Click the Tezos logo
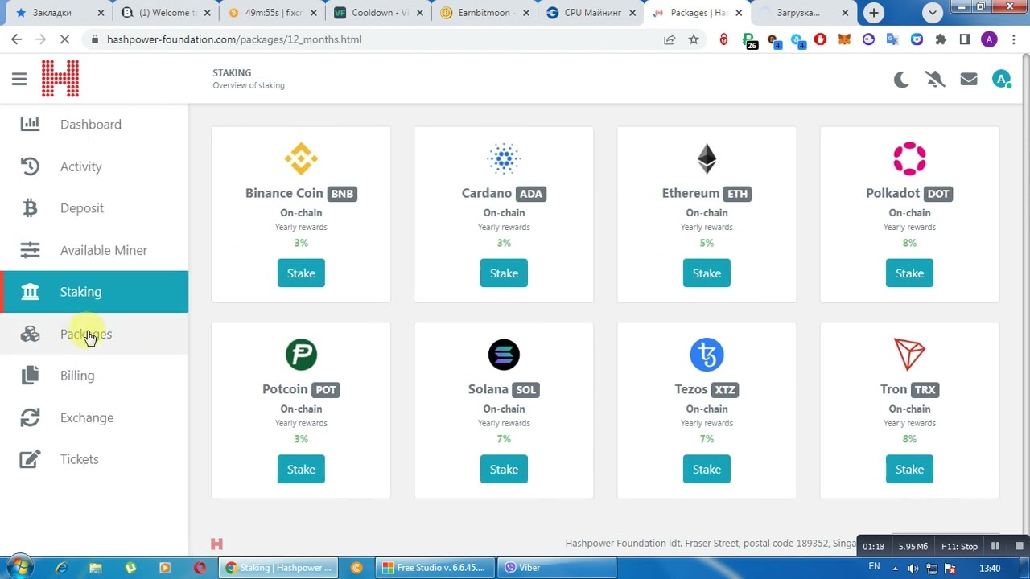This screenshot has height=579, width=1030. (x=707, y=355)
